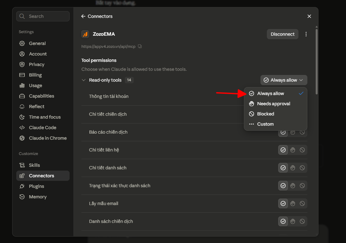The image size is (346, 243).
Task: Click the Connectors grid icon
Action: pyautogui.click(x=22, y=176)
